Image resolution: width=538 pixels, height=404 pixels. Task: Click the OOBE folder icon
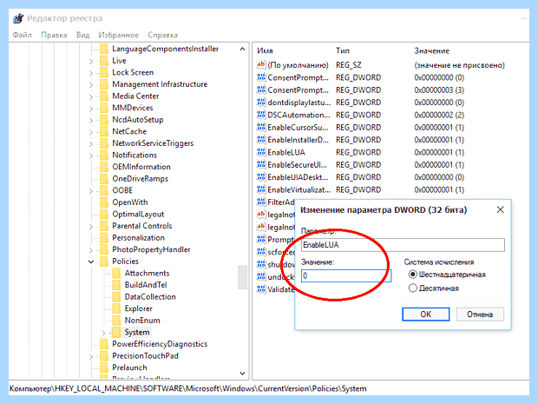pos(104,190)
